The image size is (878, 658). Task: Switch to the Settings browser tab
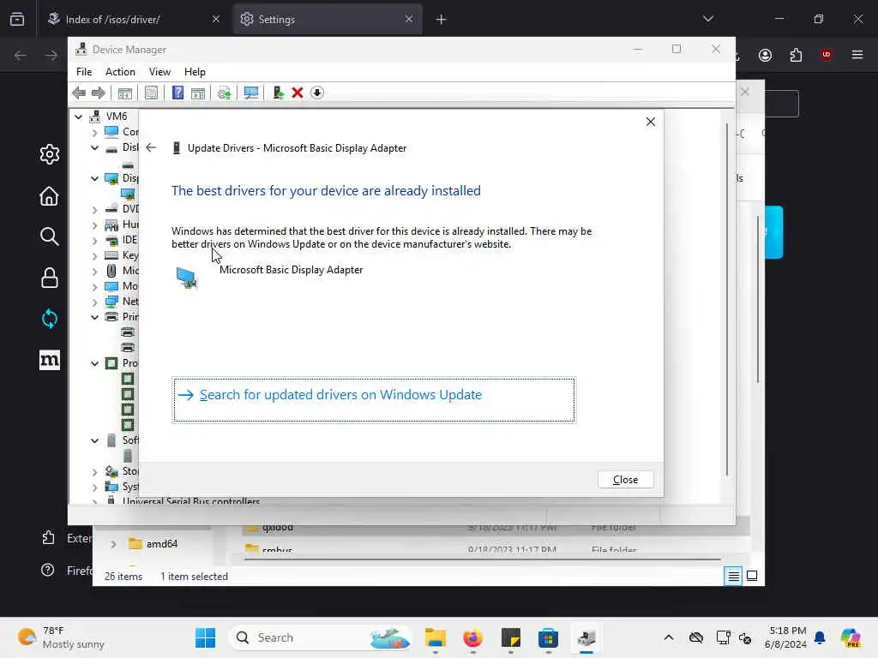tap(328, 20)
